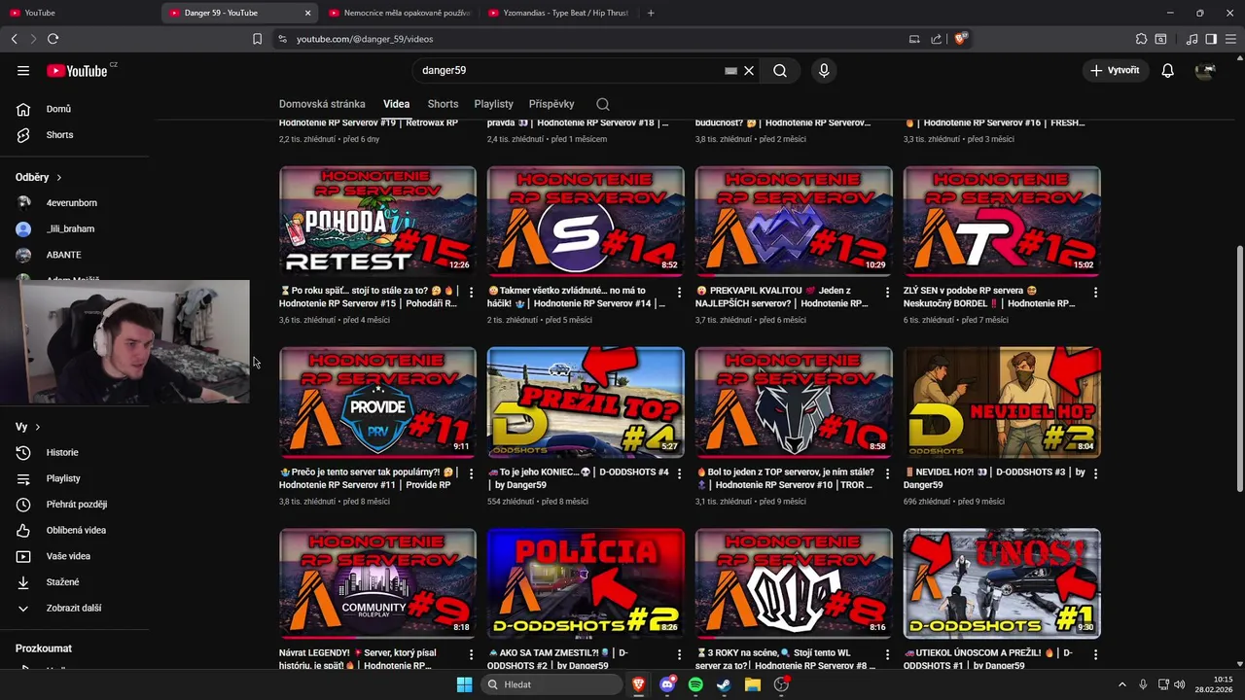Open the Příspěvky channel tab
This screenshot has height=700, width=1245.
(x=551, y=104)
